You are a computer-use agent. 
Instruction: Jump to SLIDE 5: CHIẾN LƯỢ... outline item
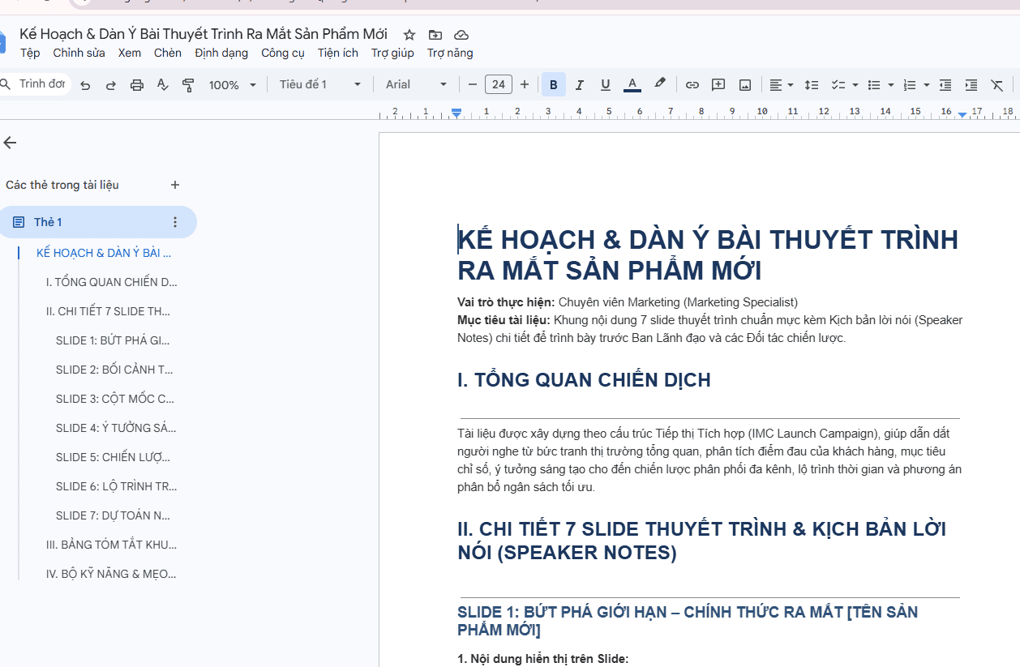(x=114, y=457)
